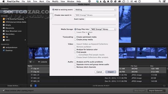168x94 pixels.
Task: Switch to filmstrip view icon
Action: [x=31, y=86]
